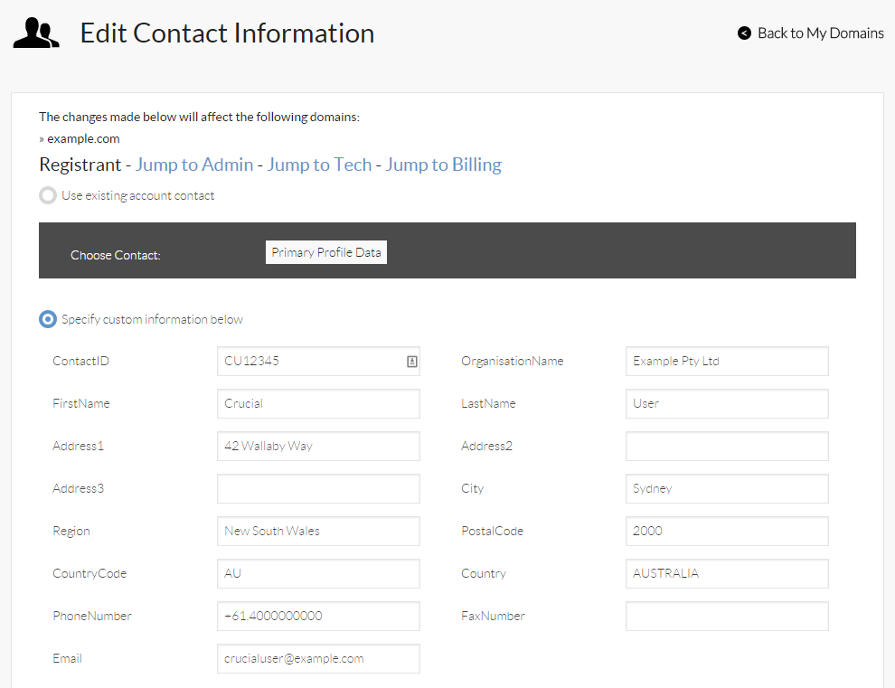This screenshot has width=895, height=688.
Task: Click the contact card icon in the ContactID field
Action: 411,362
